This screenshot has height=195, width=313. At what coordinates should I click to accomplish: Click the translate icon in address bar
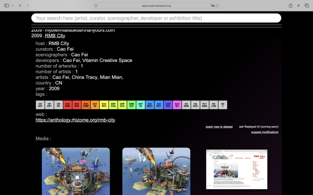click(x=212, y=5)
